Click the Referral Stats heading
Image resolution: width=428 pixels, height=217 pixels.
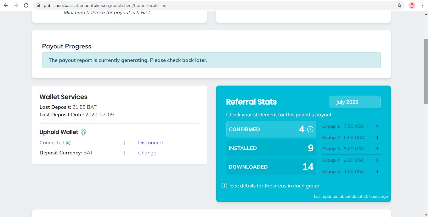pyautogui.click(x=251, y=102)
